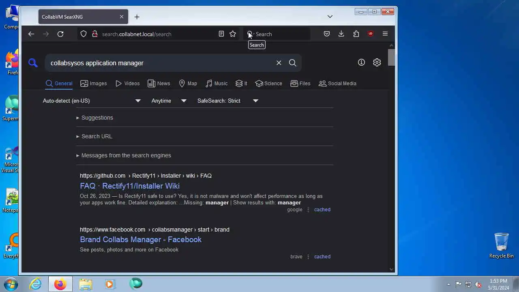Viewport: 519px width, 292px height.
Task: Open the Auto-detect language dropdown
Action: [x=92, y=101]
